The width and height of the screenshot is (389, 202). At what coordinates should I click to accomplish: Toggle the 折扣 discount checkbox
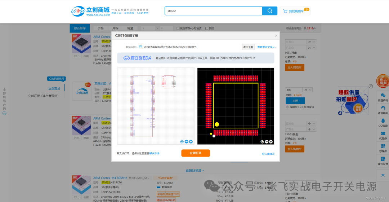pyautogui.click(x=207, y=28)
